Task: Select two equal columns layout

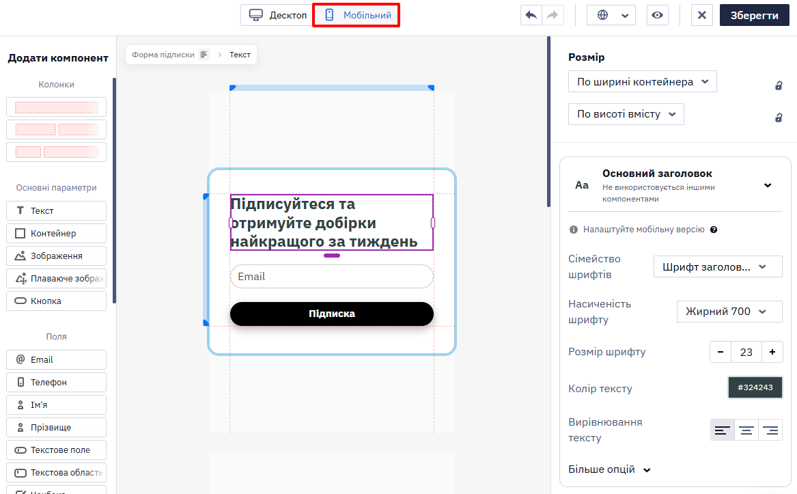Action: click(x=57, y=130)
